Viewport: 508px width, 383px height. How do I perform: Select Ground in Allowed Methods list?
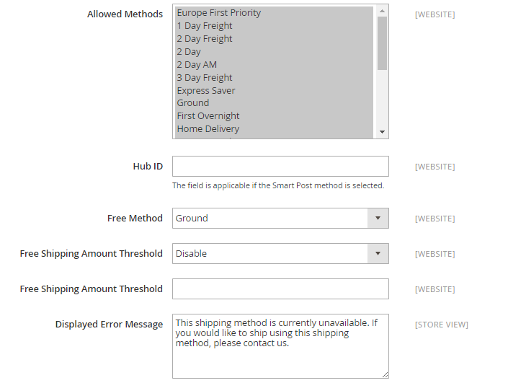pyautogui.click(x=274, y=103)
